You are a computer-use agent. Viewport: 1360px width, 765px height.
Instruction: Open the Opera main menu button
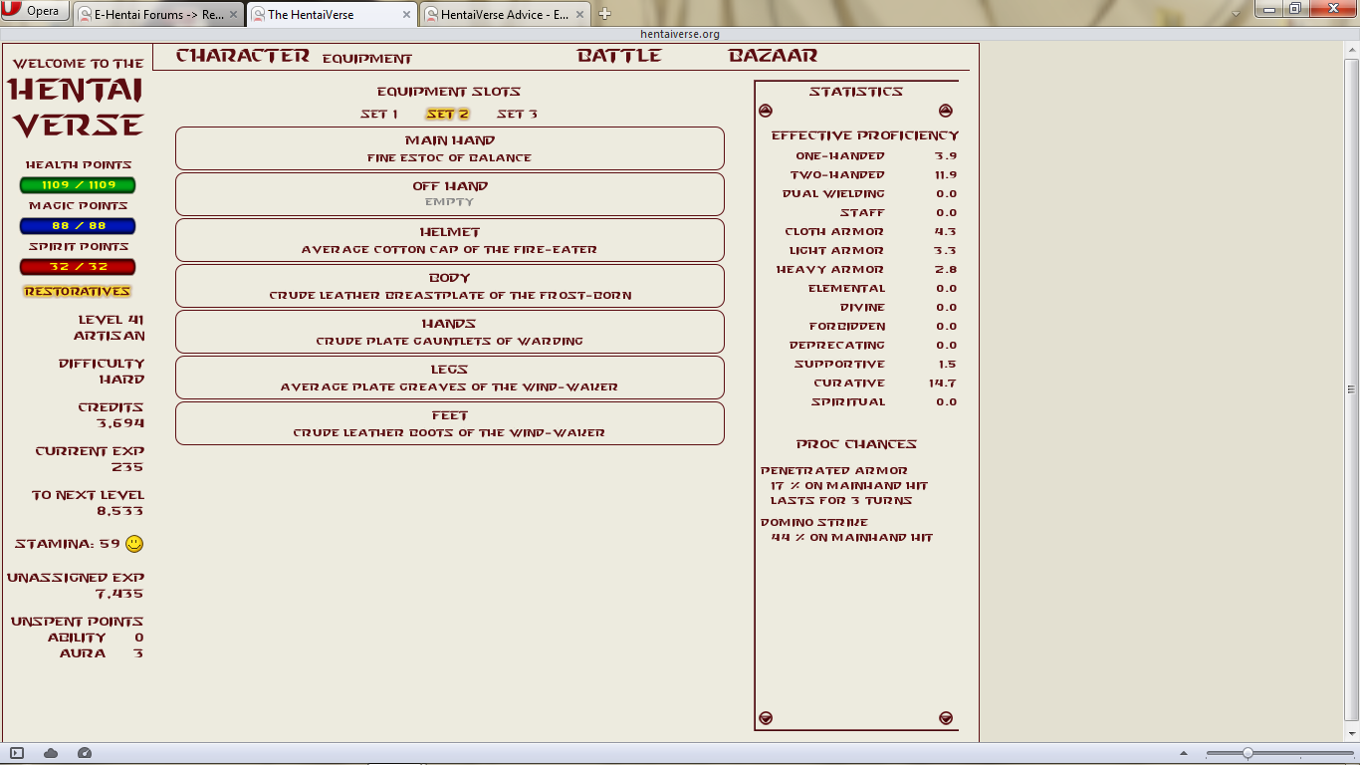(35, 11)
